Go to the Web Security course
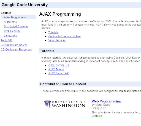This screenshot has height=126, width=141. point(12,31)
